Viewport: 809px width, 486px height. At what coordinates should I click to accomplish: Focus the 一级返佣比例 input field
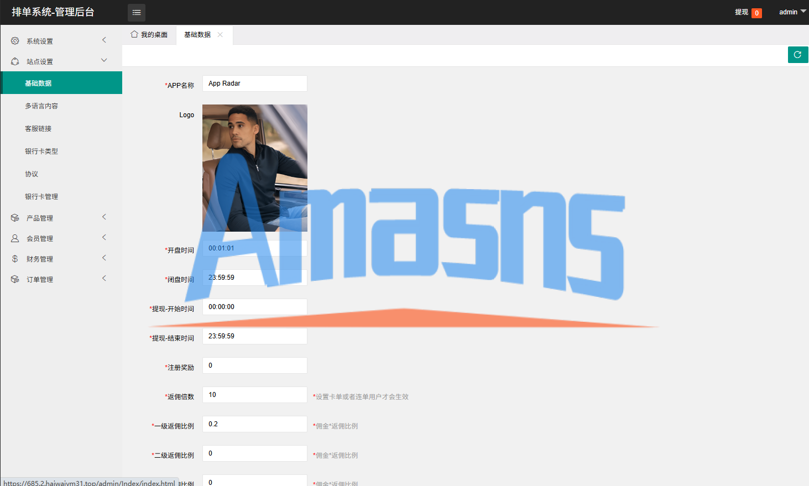pyautogui.click(x=255, y=424)
